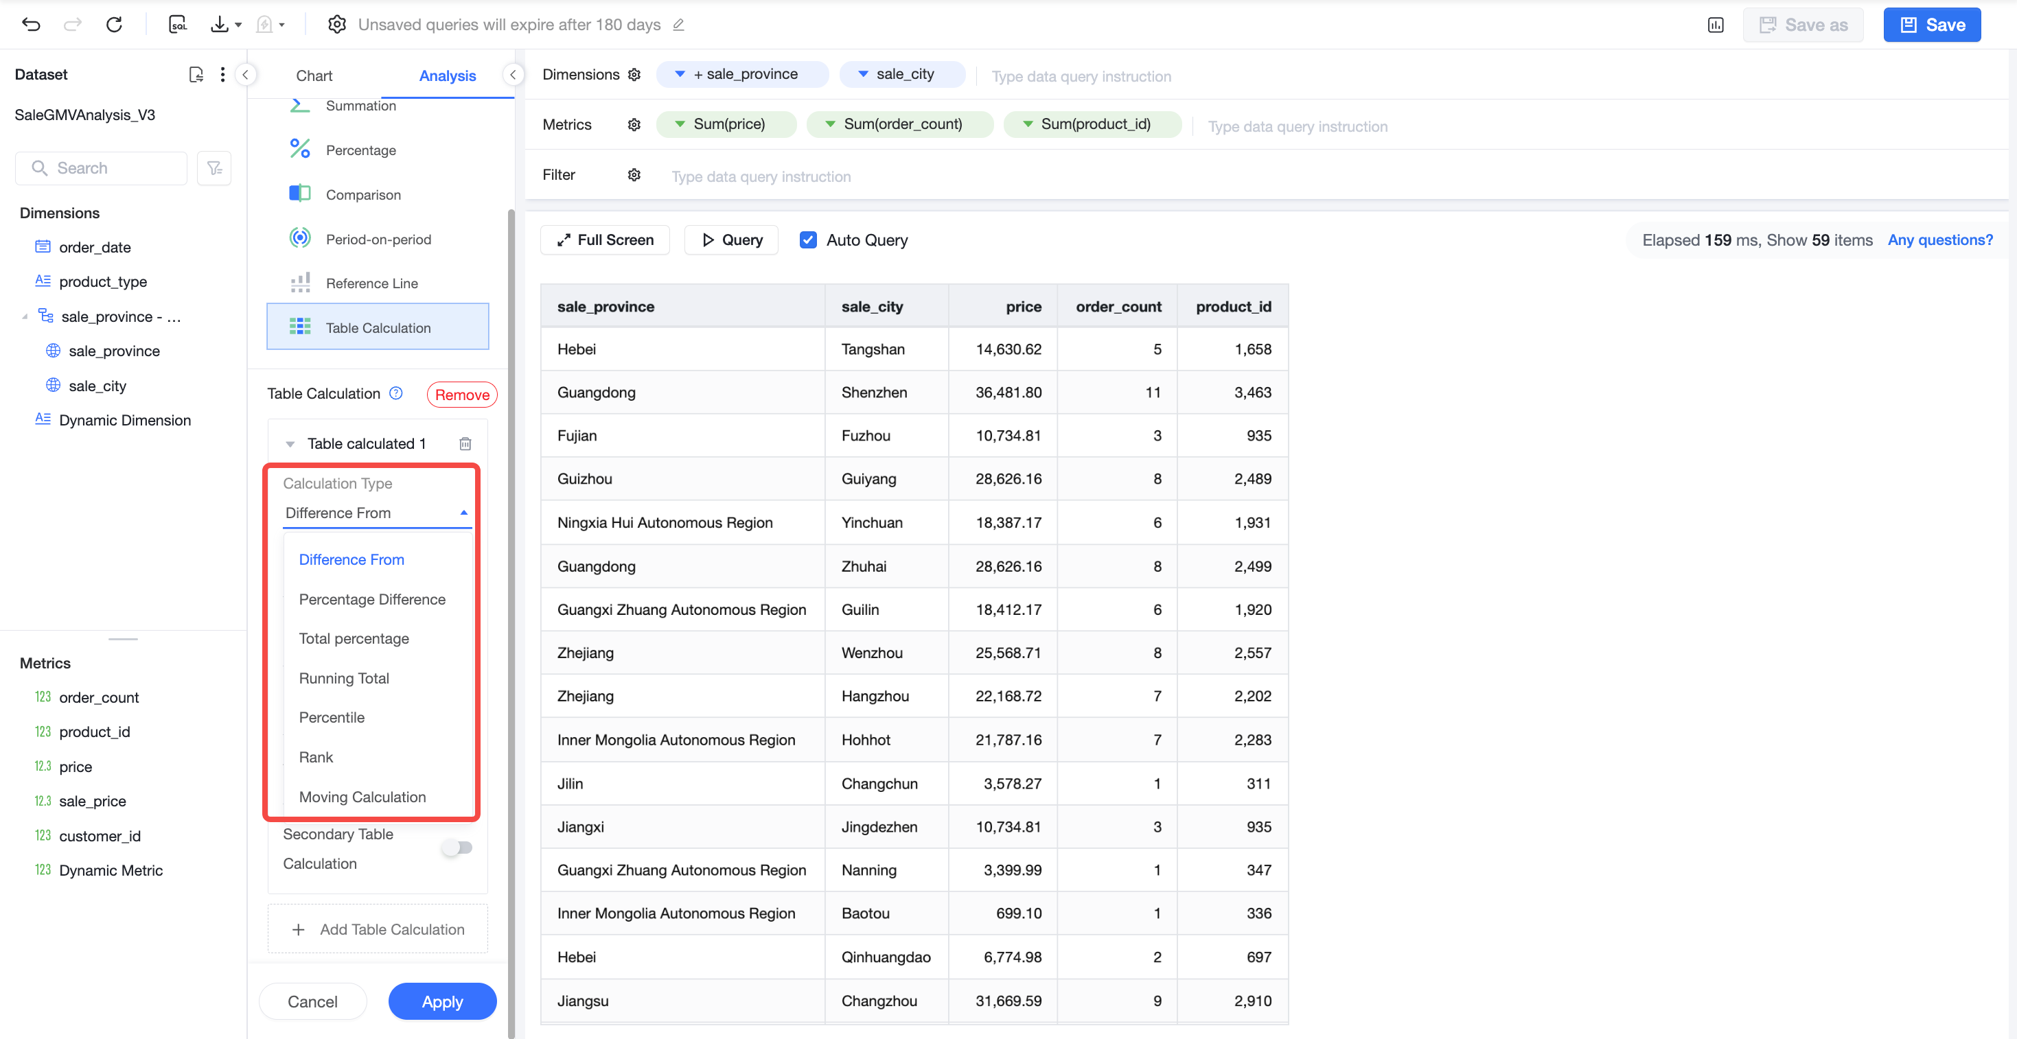Click the dataset filter icon beside Search
2017x1039 pixels.
pyautogui.click(x=214, y=168)
